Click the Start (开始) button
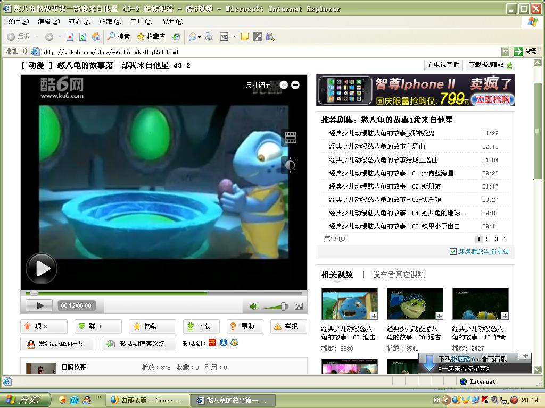The width and height of the screenshot is (545, 408). point(25,400)
